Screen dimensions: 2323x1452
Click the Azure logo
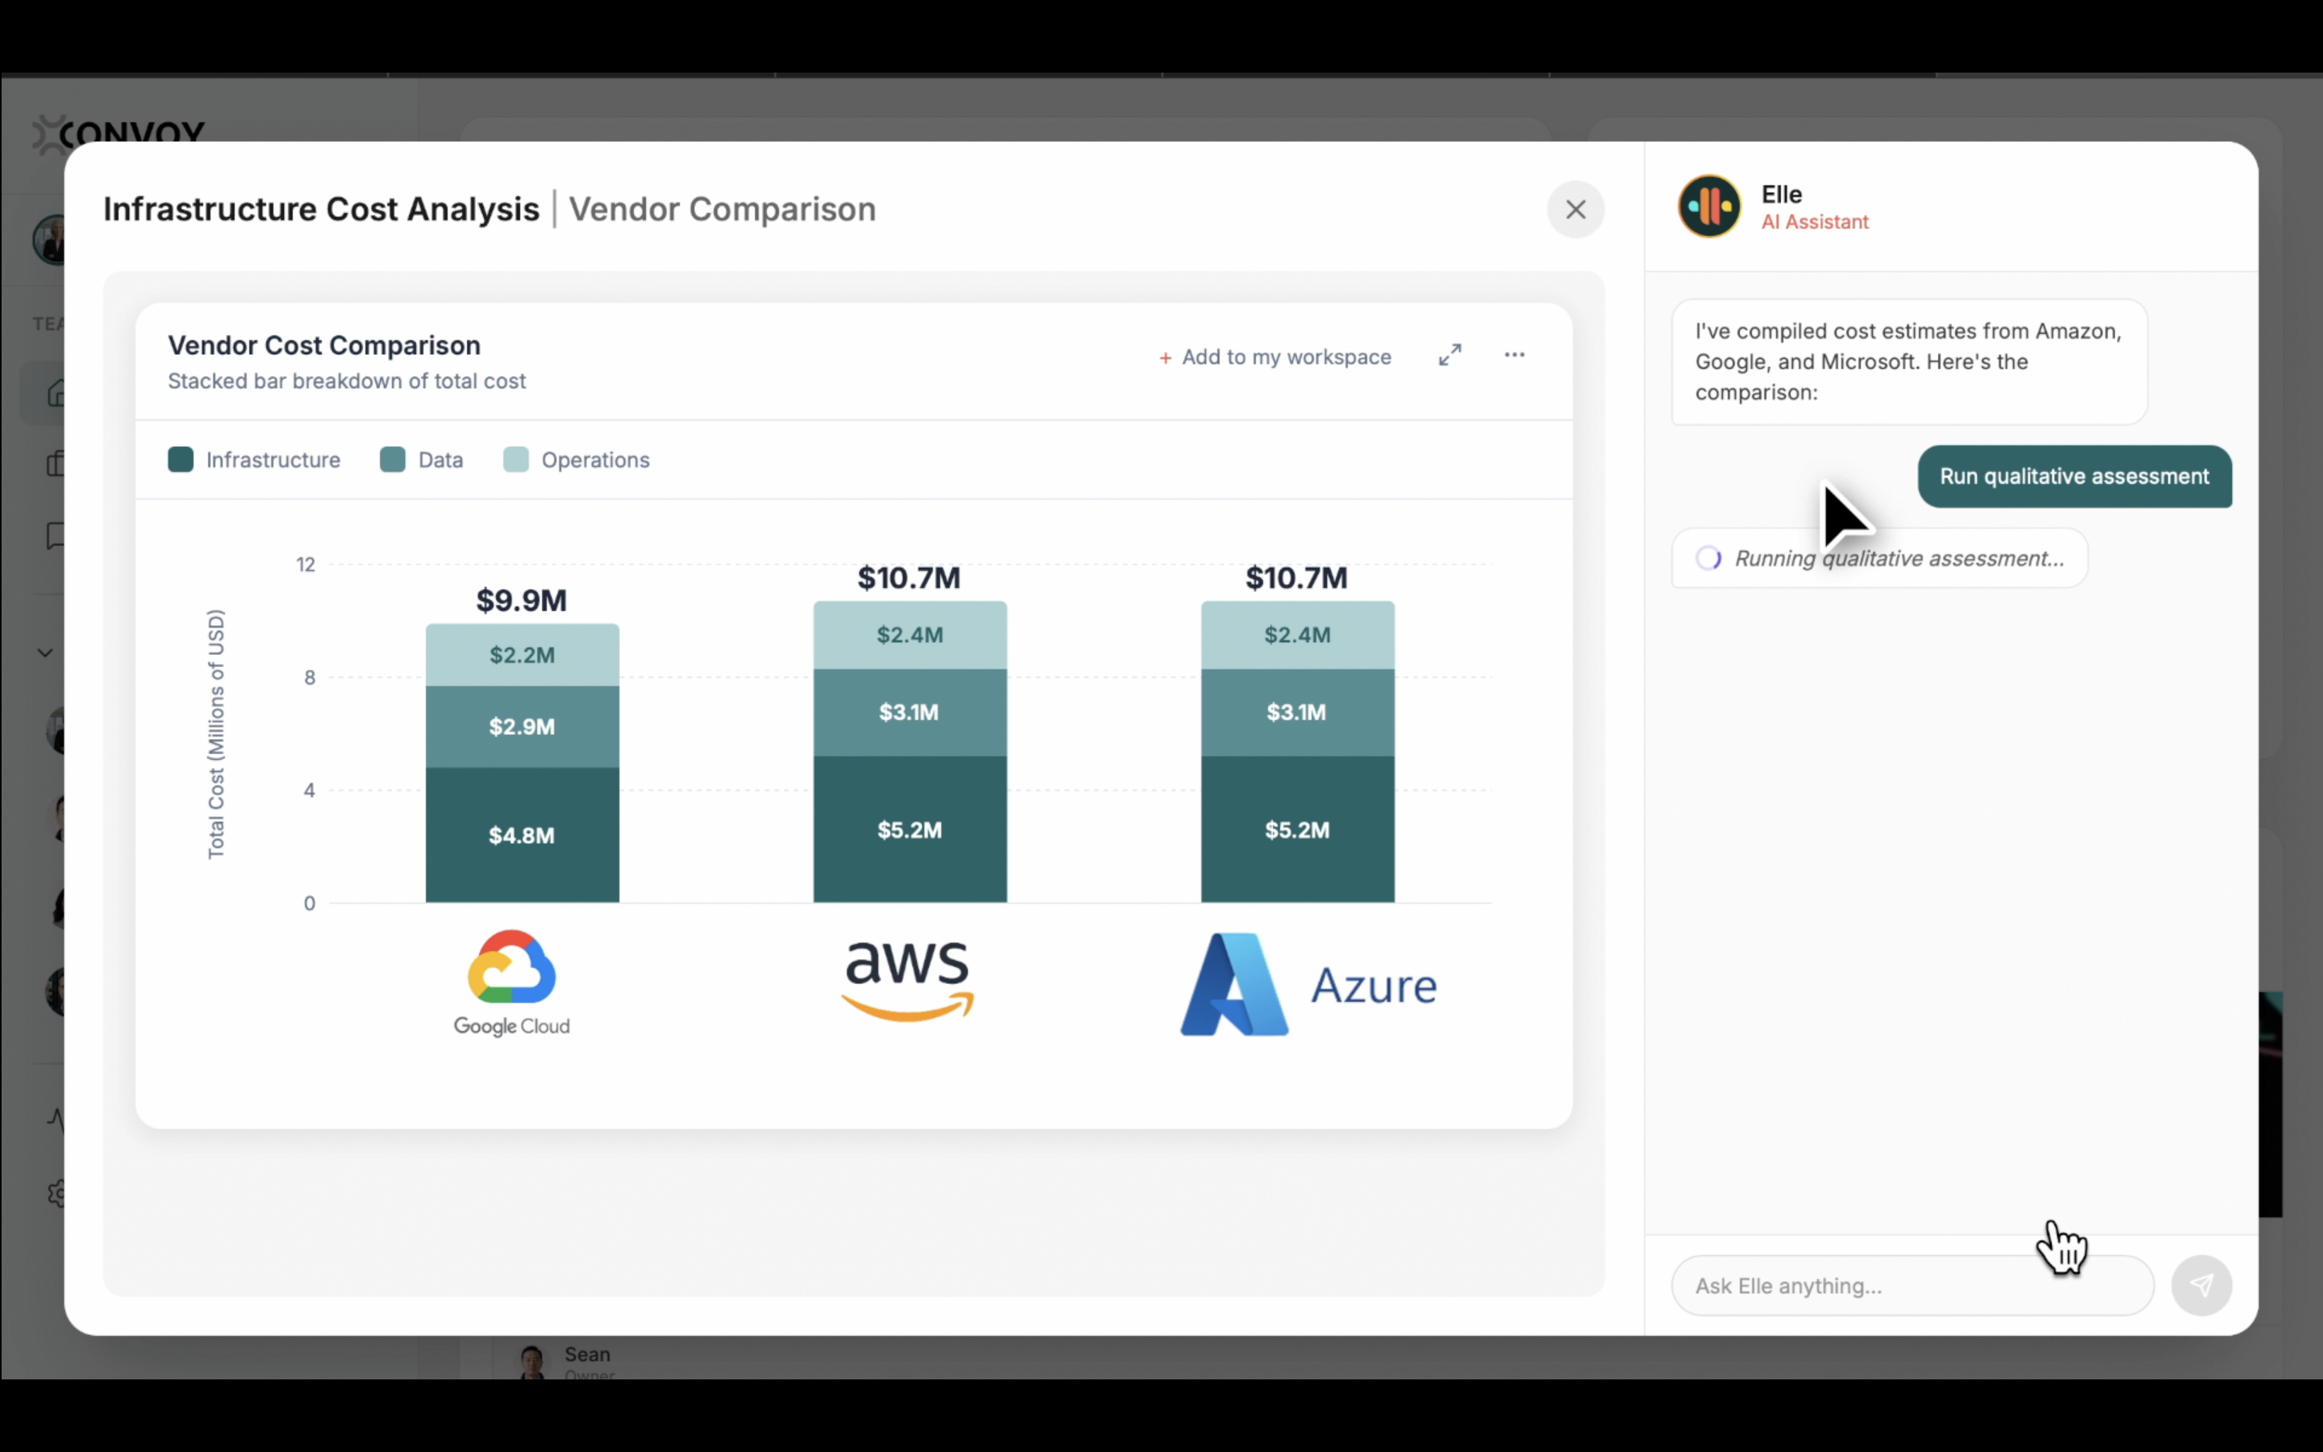1308,984
